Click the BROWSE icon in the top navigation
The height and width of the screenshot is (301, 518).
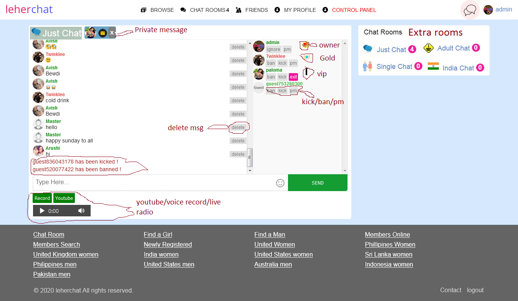pyautogui.click(x=144, y=10)
